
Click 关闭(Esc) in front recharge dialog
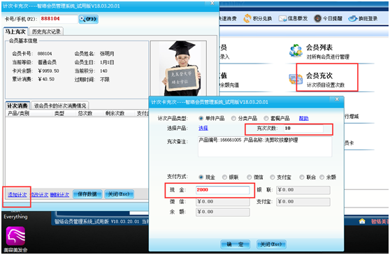coord(271,245)
